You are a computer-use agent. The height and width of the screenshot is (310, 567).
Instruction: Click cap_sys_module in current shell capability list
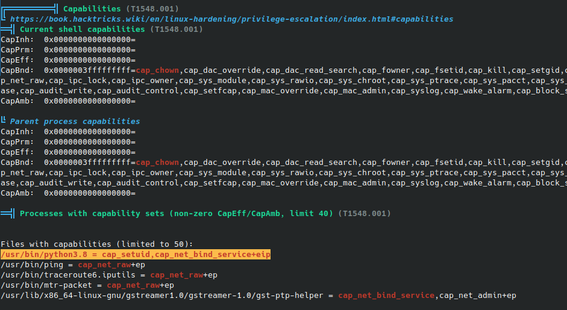(x=213, y=80)
